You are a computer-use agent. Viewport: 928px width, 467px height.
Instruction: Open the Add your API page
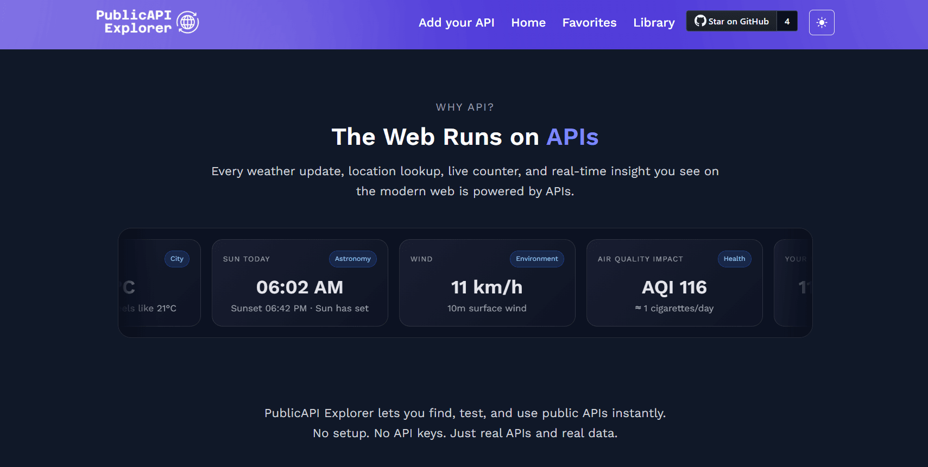[457, 23]
